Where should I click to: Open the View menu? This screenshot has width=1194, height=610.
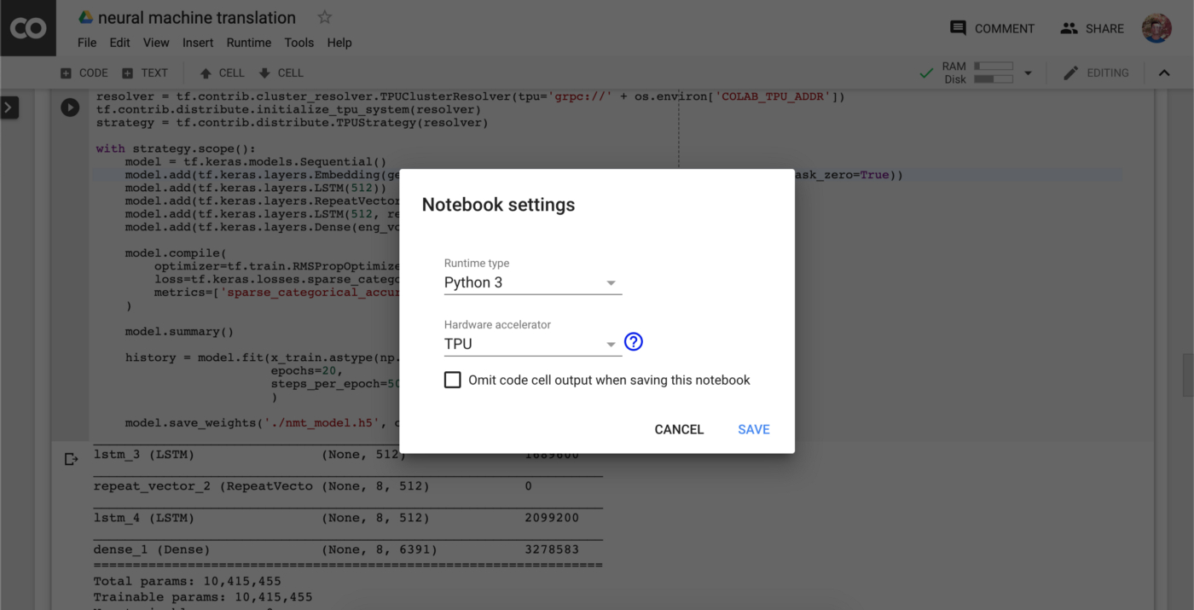coord(156,43)
